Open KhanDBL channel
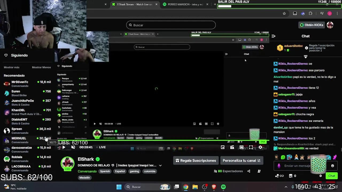The width and height of the screenshot is (342, 192). coord(27,112)
